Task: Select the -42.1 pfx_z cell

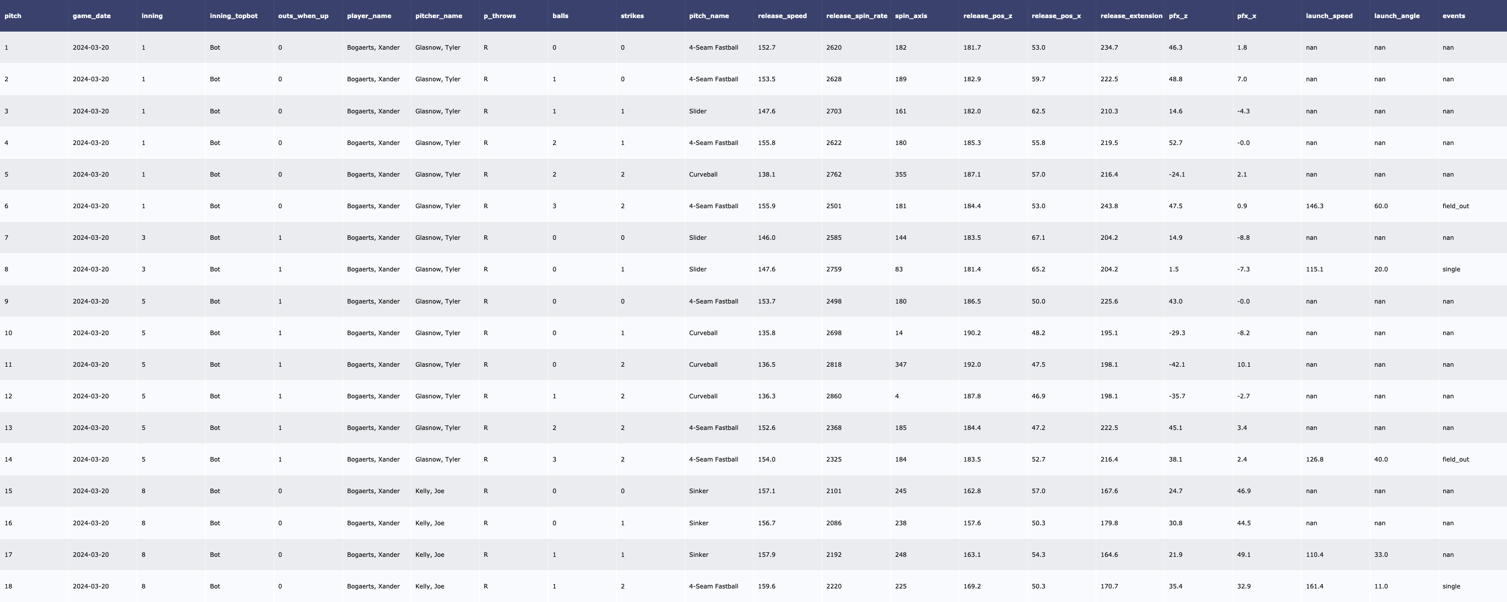Action: click(x=1176, y=365)
